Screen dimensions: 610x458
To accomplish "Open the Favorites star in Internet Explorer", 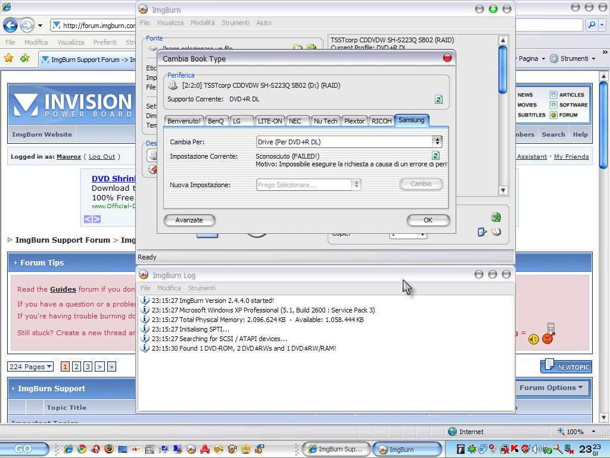I will [x=8, y=58].
